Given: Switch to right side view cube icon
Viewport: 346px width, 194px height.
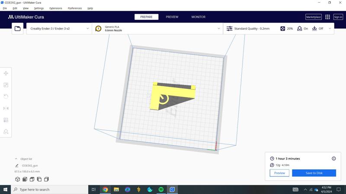Looking at the screenshot, I should tap(46, 179).
